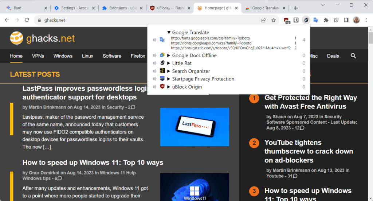Open 'How to speed up Windows 11' main article

[93, 163]
